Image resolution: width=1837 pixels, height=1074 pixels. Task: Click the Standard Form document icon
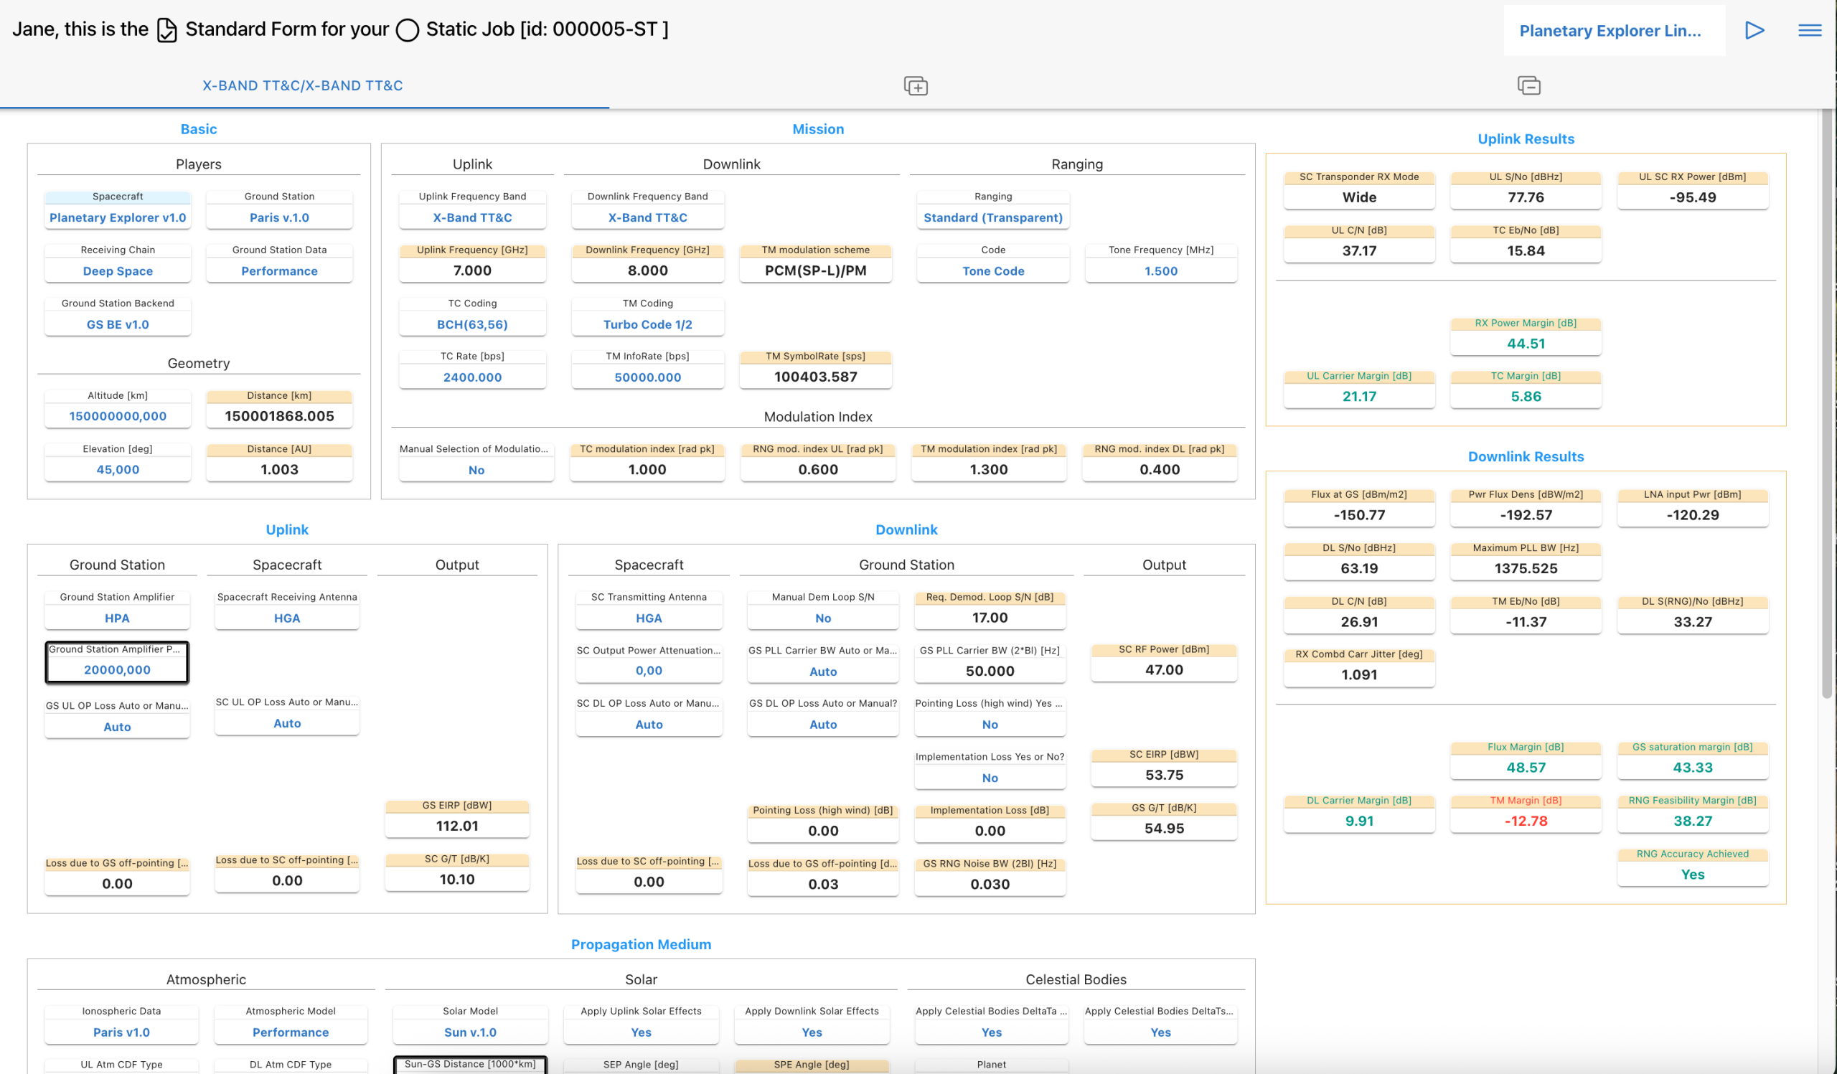pos(167,30)
